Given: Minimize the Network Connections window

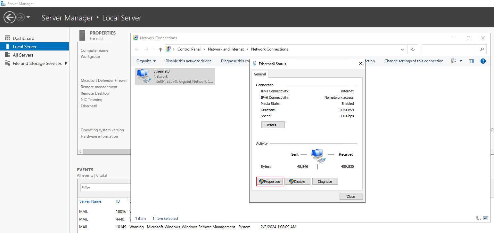Looking at the screenshot, I should [x=454, y=38].
